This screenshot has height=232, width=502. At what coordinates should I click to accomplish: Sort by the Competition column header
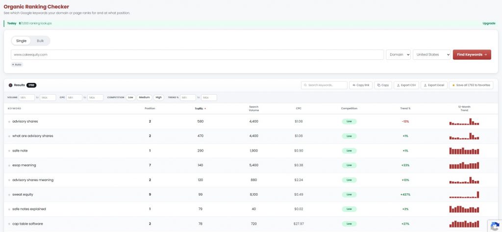pos(349,108)
